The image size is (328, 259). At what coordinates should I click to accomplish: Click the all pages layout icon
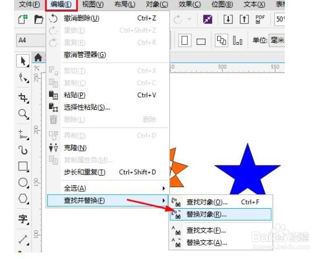221,40
